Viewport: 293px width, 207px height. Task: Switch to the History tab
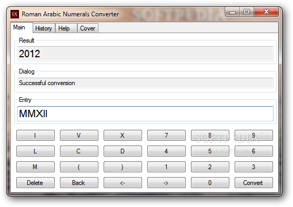click(44, 28)
